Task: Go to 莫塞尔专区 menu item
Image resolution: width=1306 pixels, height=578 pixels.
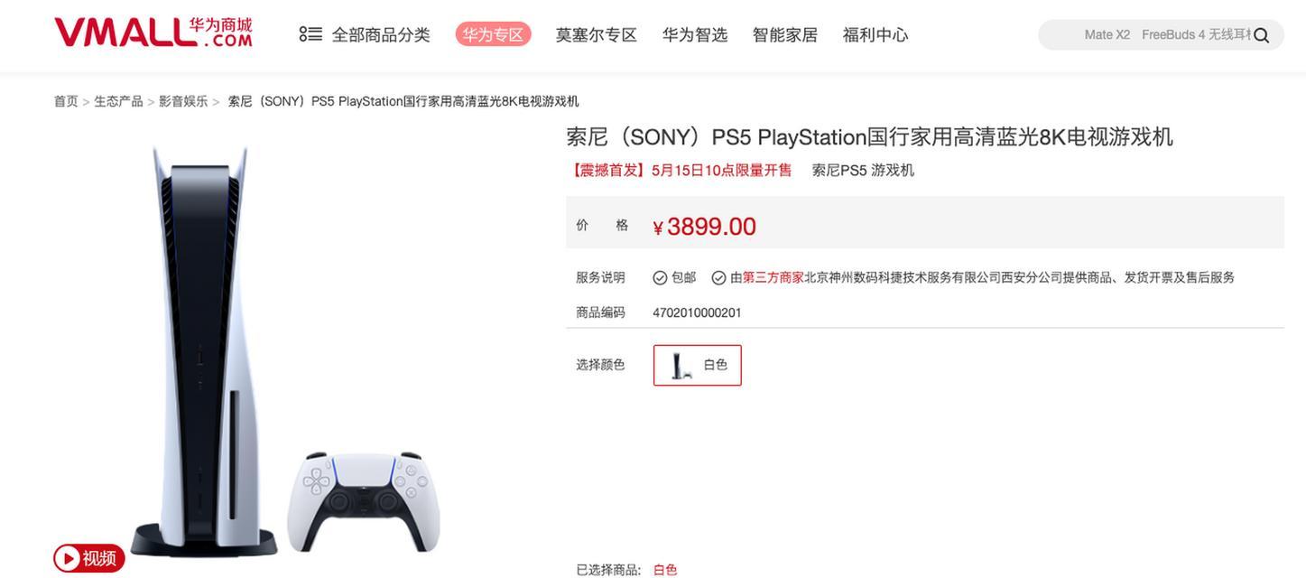Action: (597, 34)
